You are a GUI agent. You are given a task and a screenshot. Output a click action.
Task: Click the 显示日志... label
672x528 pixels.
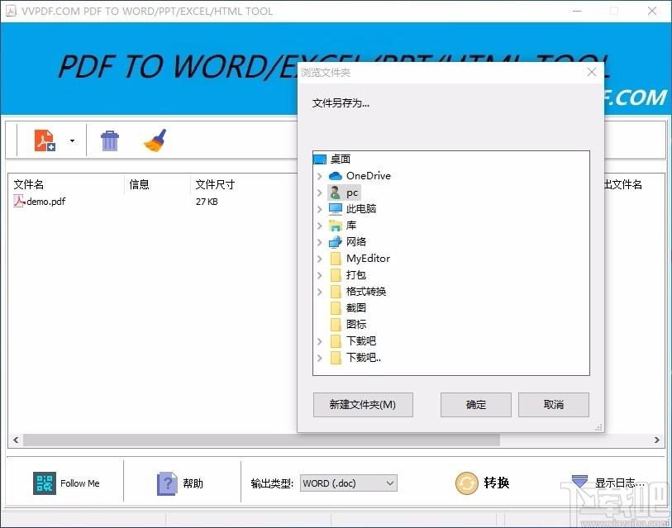tap(619, 483)
